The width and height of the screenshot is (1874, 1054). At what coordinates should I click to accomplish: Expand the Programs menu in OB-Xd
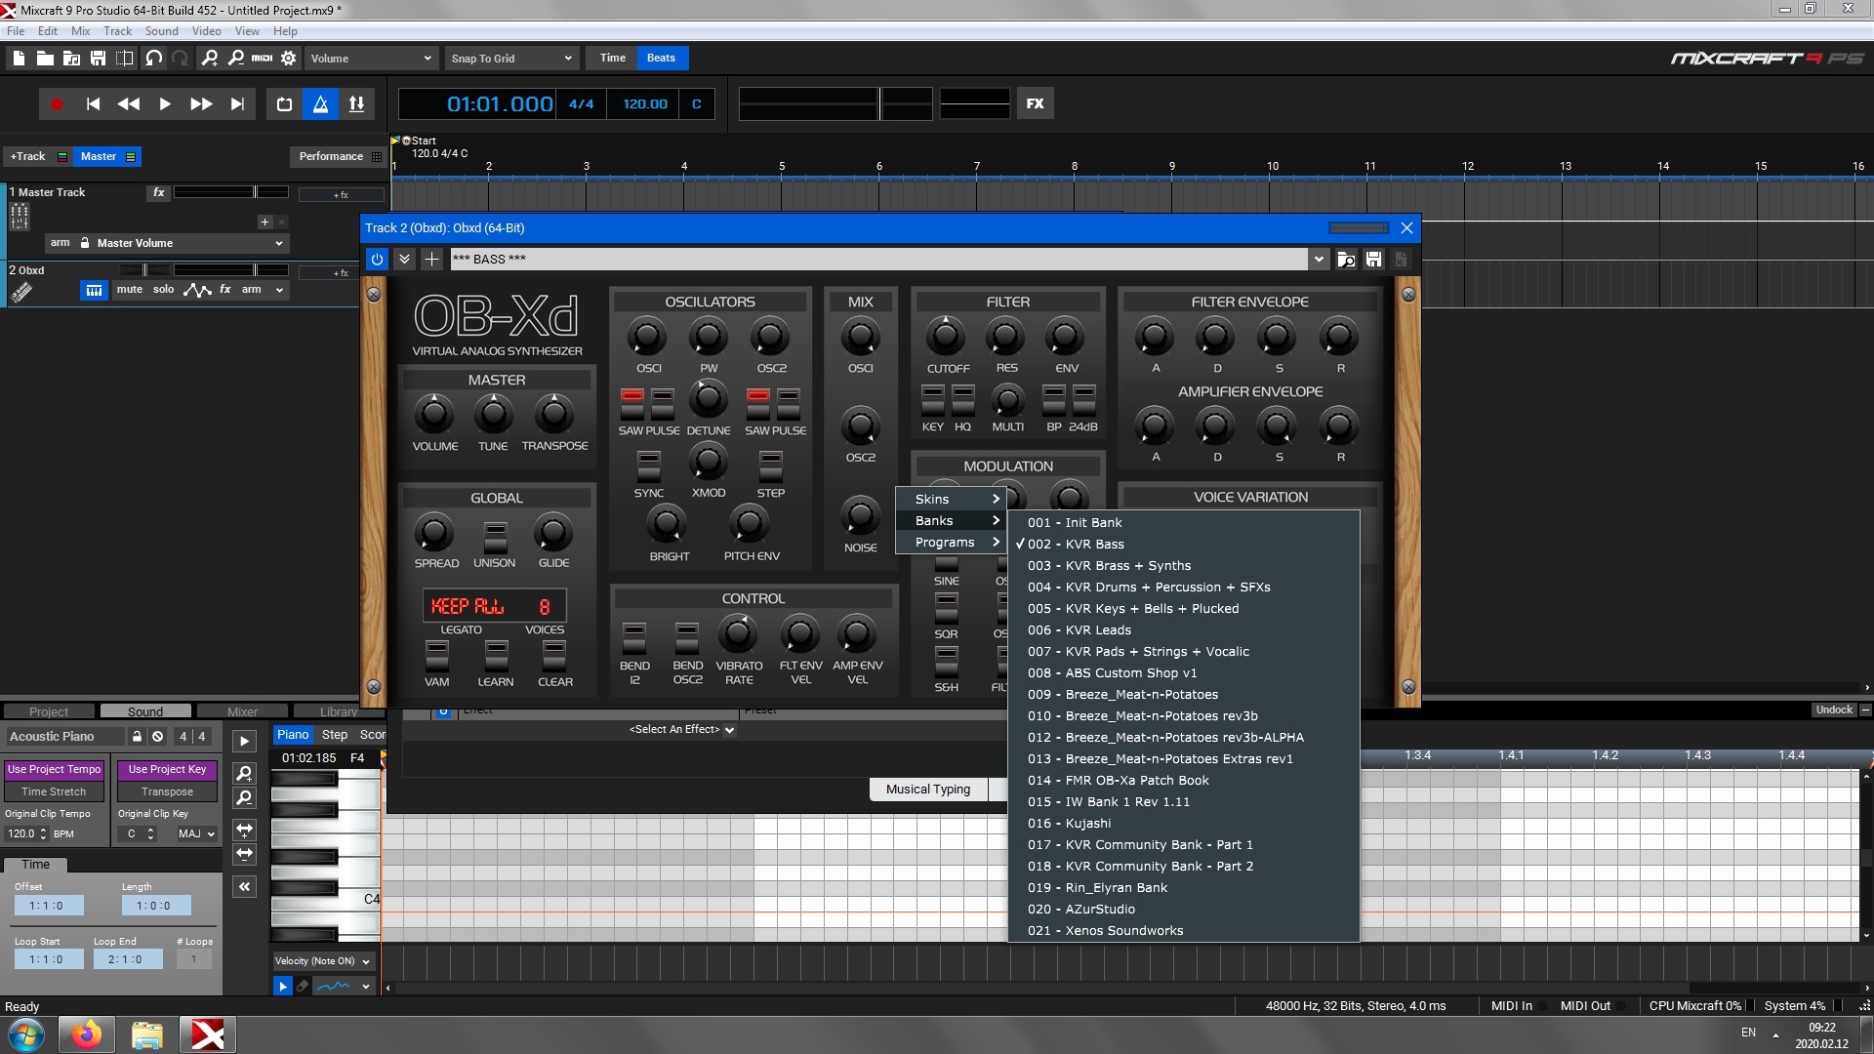(949, 542)
